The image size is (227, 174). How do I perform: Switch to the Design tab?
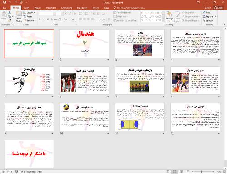coord(37,8)
